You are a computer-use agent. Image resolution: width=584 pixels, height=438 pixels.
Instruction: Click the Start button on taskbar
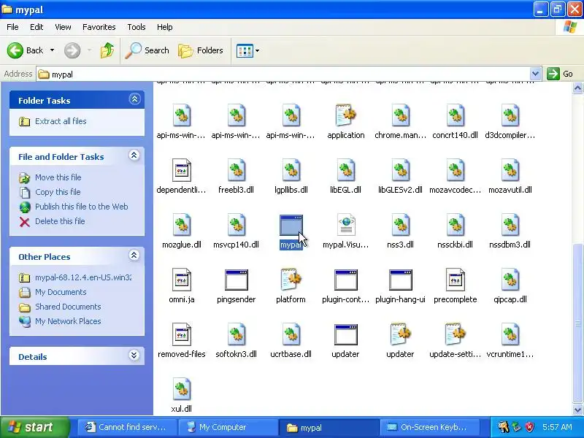coord(35,427)
